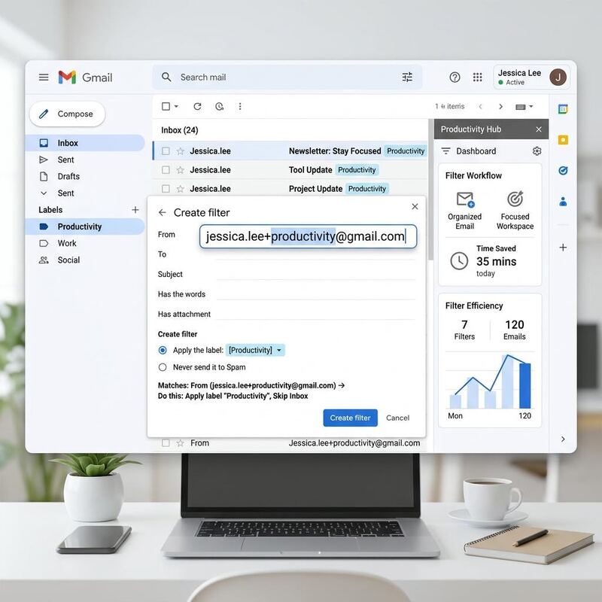This screenshot has height=602, width=602.
Task: Click the Compose button
Action: pos(67,114)
